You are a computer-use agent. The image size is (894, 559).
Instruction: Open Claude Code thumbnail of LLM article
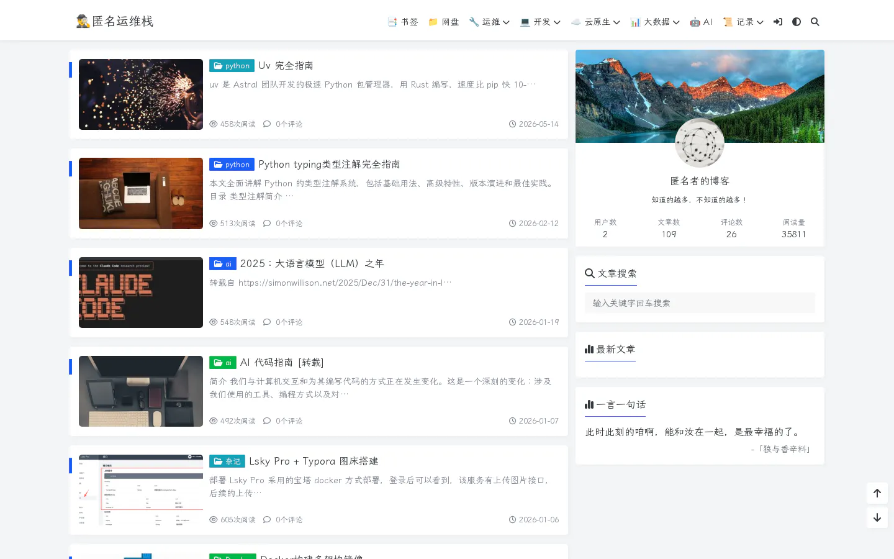[x=141, y=293]
